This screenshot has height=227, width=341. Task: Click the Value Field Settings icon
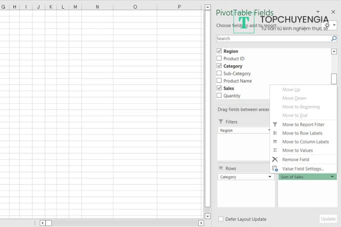(275, 169)
